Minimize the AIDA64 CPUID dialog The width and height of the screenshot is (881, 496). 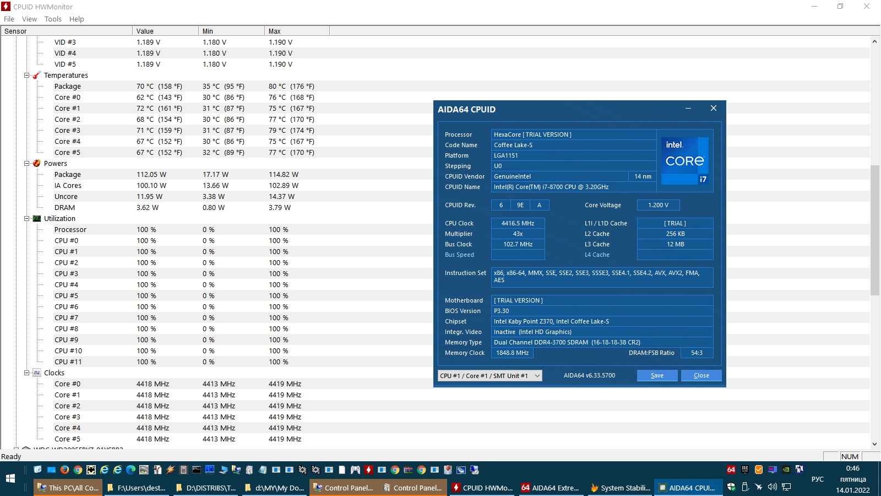tap(688, 109)
